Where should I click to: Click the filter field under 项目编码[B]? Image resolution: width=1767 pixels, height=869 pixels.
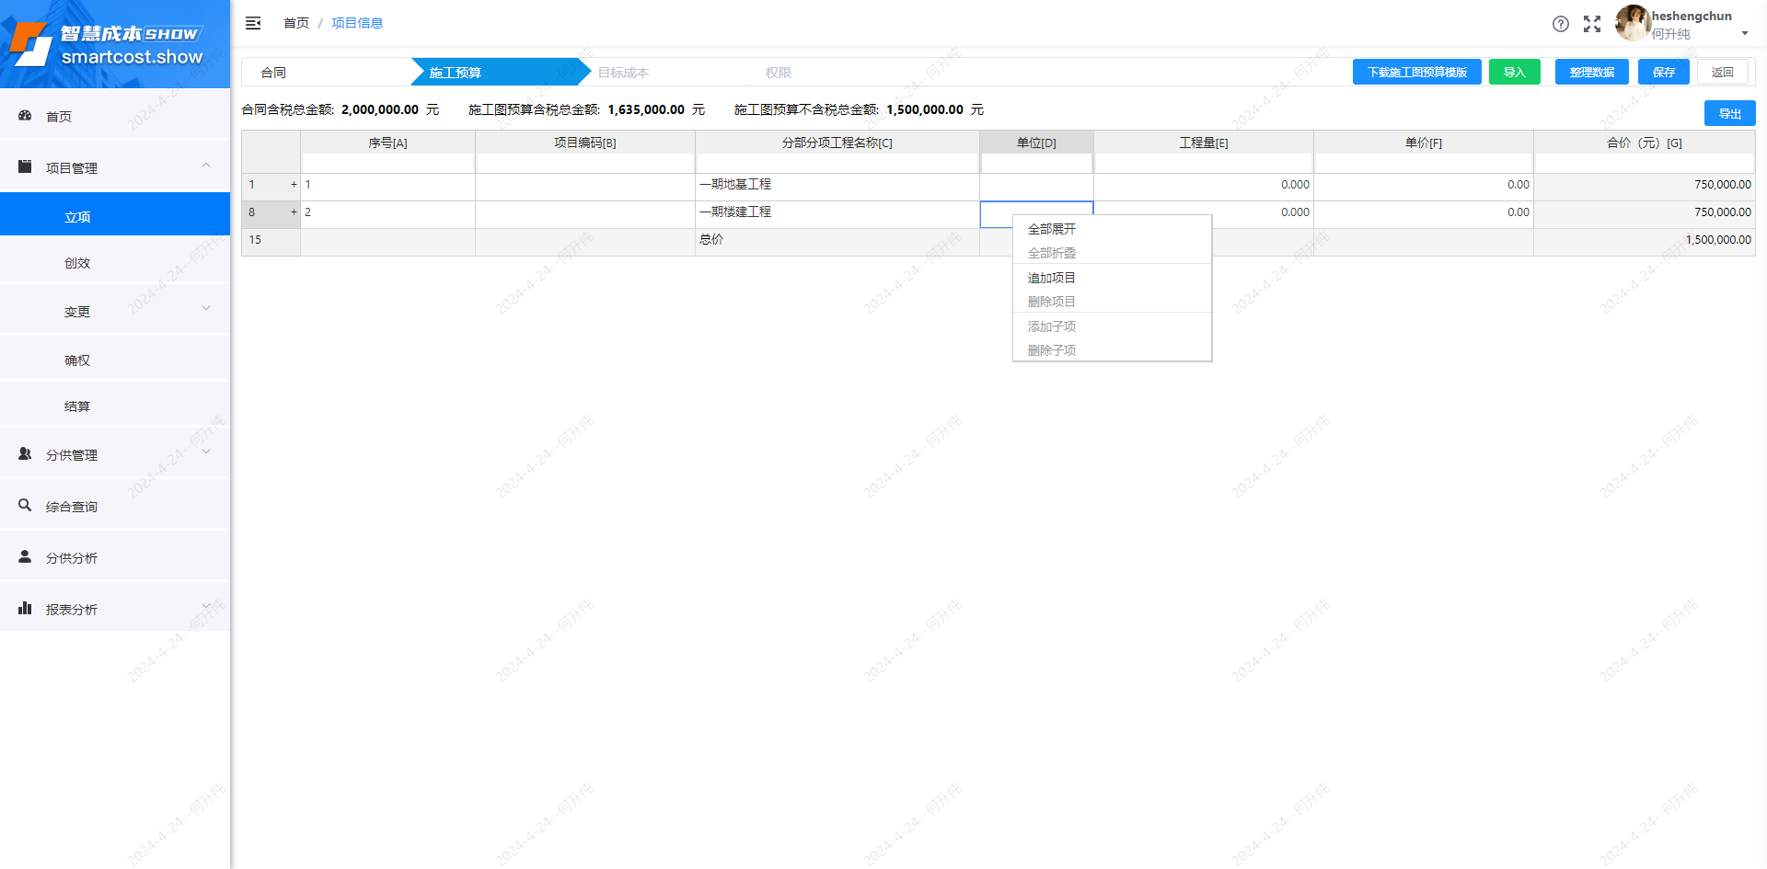pos(584,164)
